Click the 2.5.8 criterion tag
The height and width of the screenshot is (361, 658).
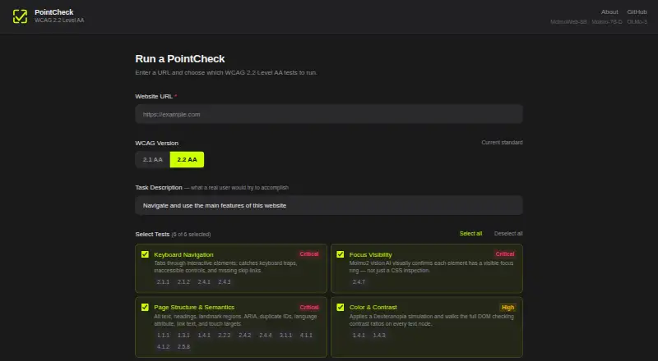click(183, 347)
